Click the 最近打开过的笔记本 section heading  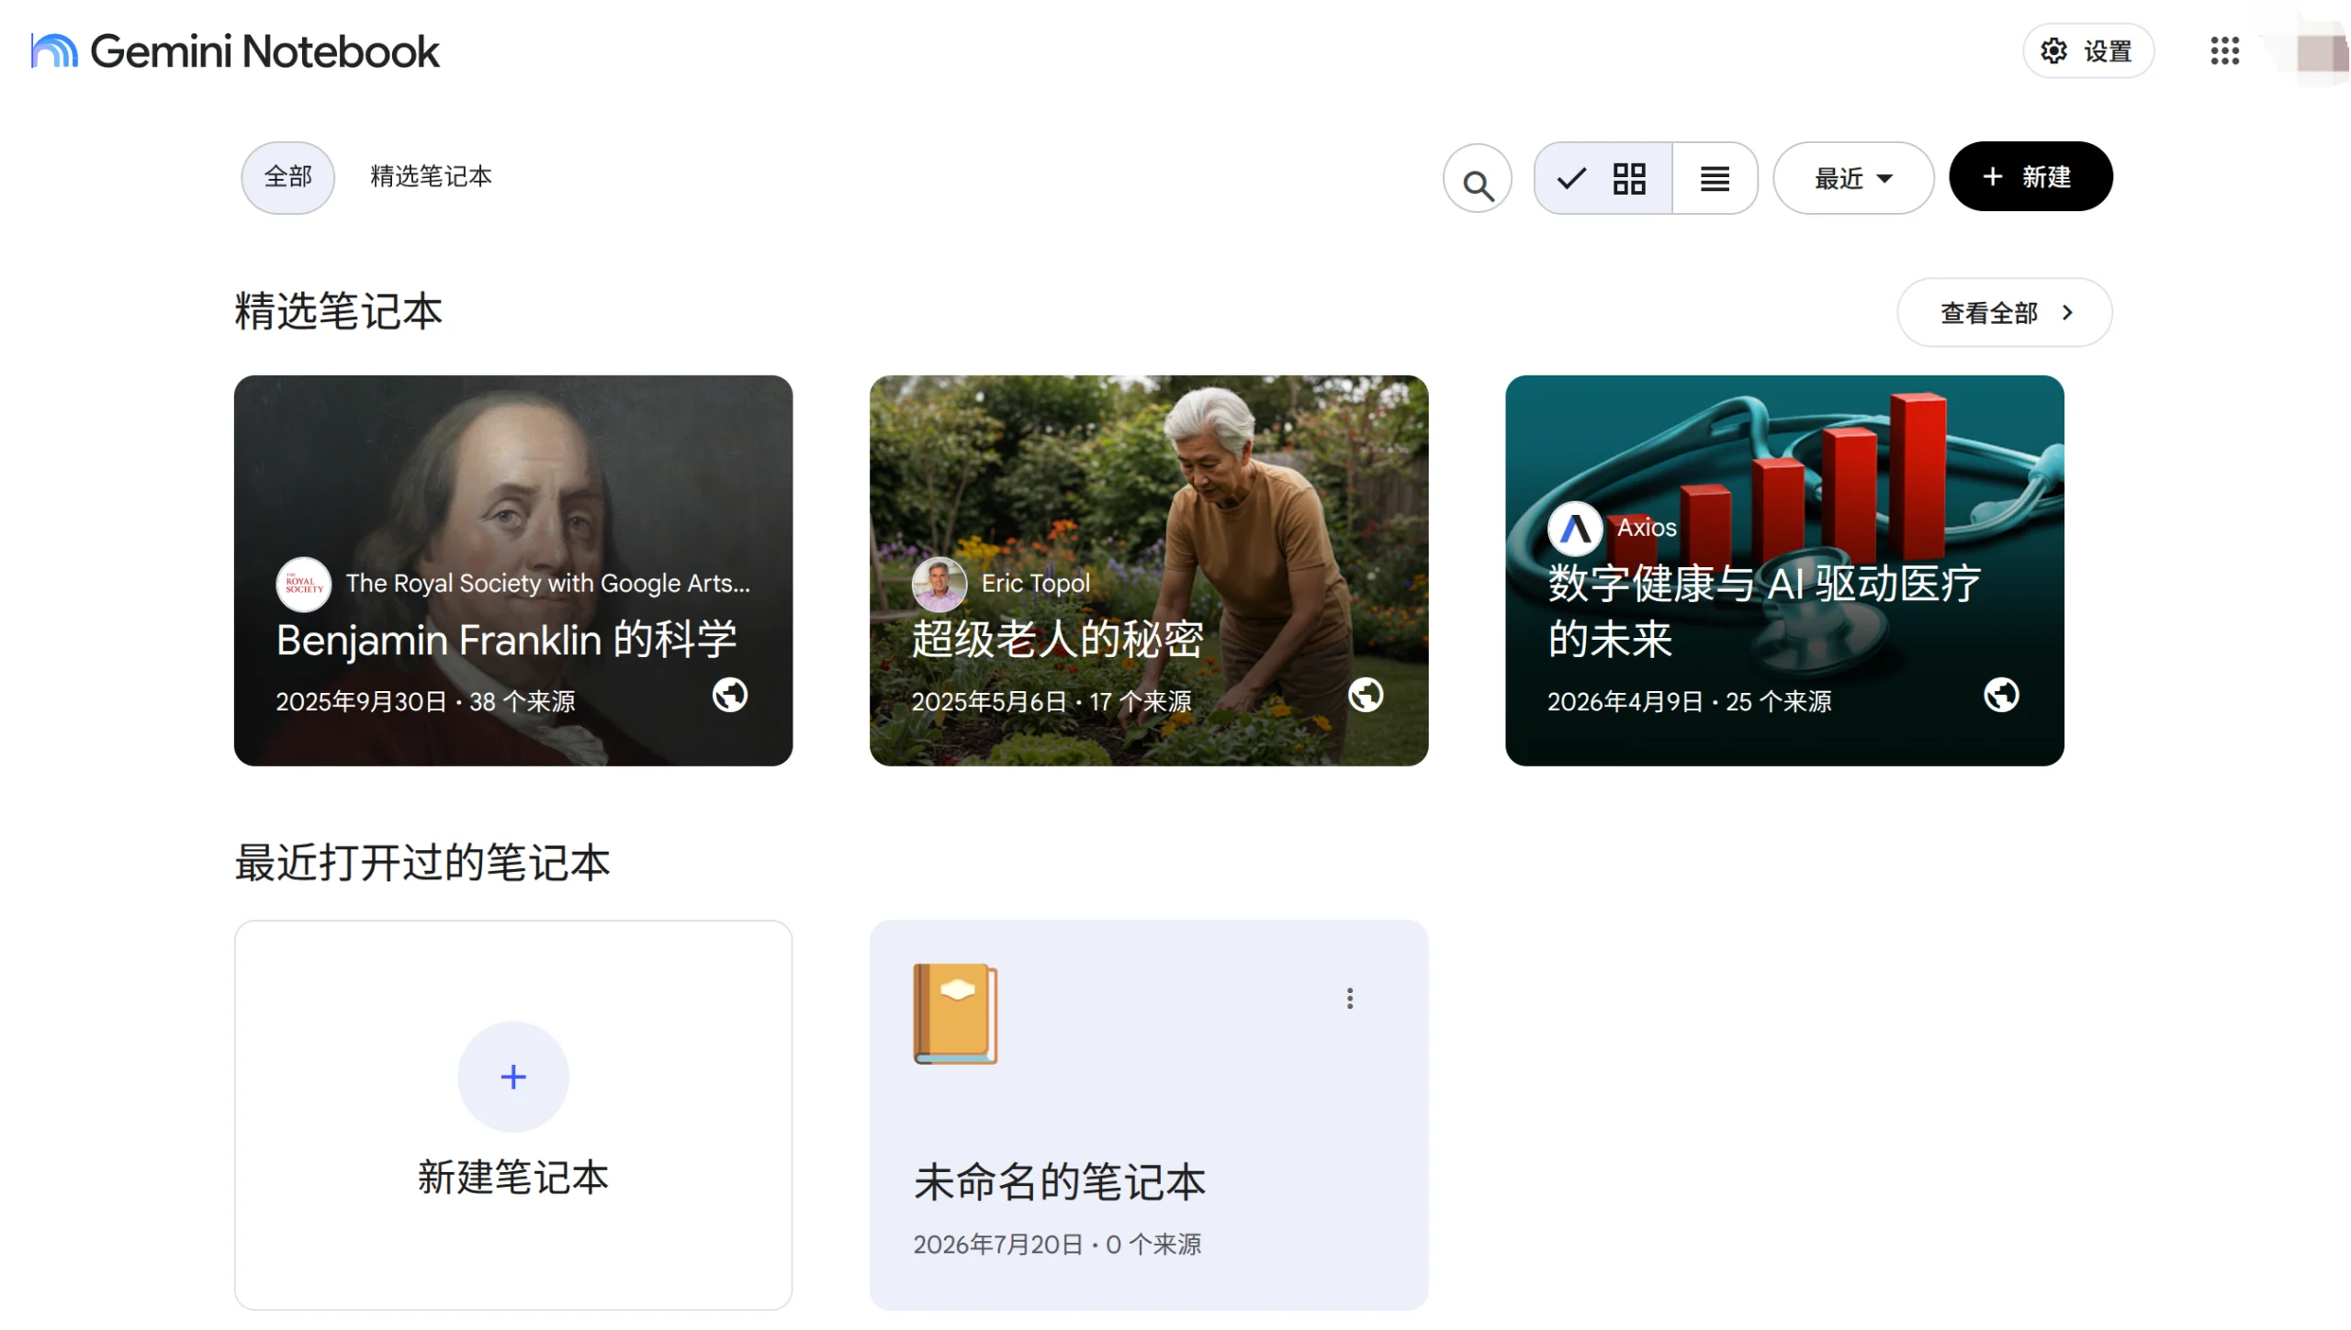[422, 862]
